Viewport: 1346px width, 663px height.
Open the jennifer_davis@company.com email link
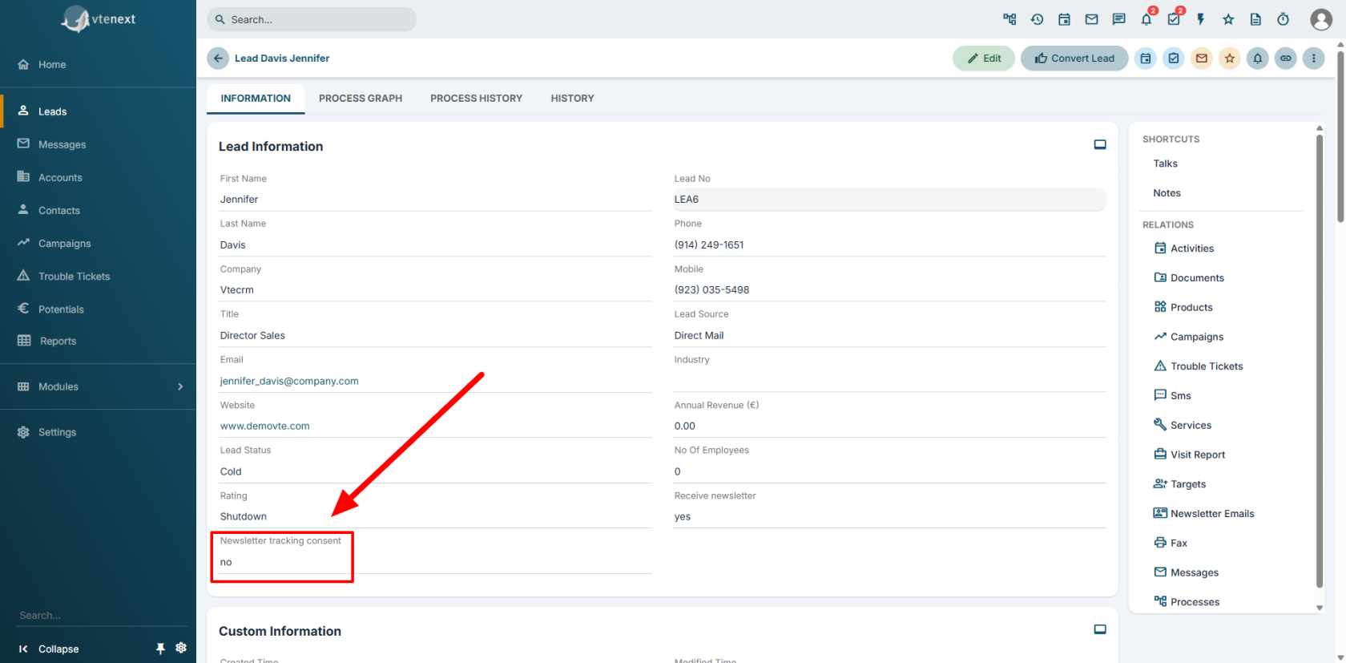click(x=289, y=381)
